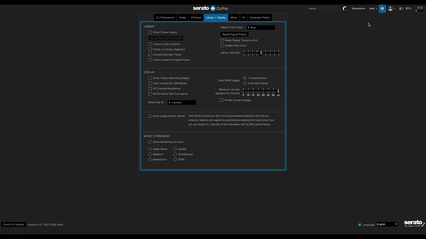Open Played Track Color dropdown
The height and width of the screenshot is (239, 426).
click(x=261, y=28)
